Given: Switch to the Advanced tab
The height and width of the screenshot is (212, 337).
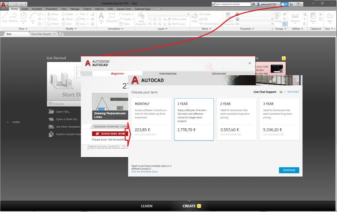Looking at the screenshot, I should click(219, 73).
